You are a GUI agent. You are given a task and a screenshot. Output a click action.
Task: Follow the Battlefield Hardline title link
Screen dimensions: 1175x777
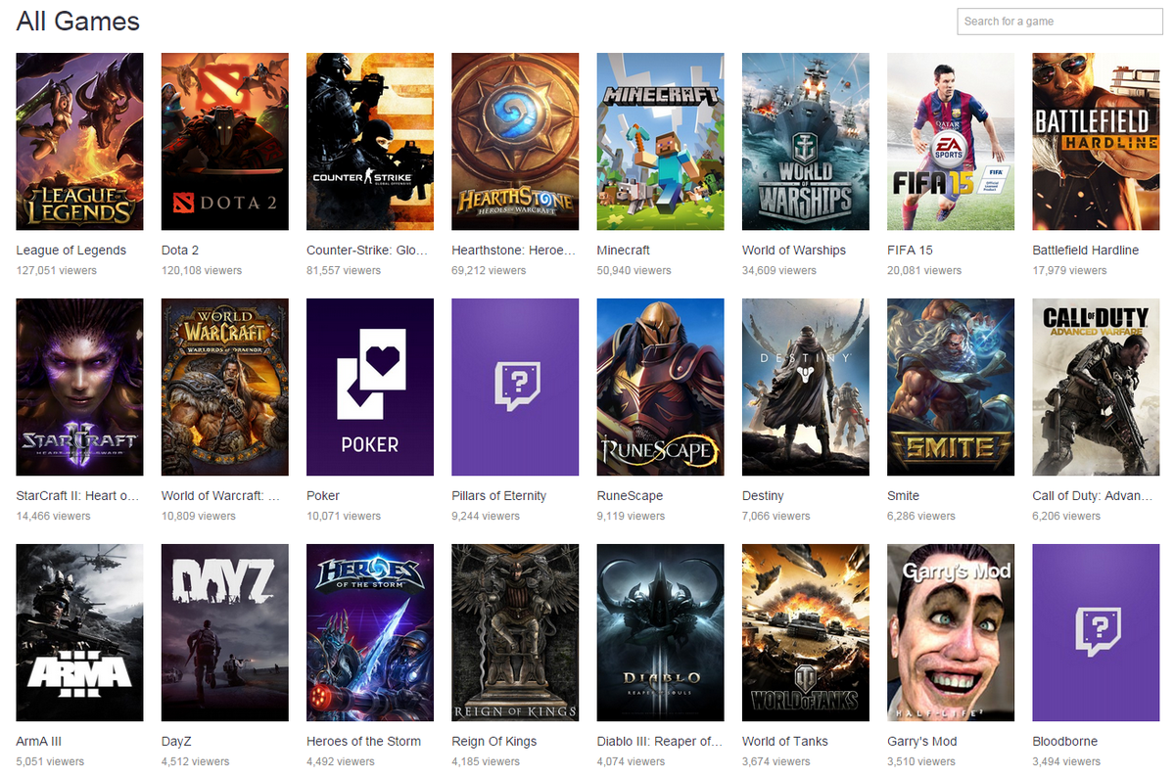pyautogui.click(x=1086, y=251)
